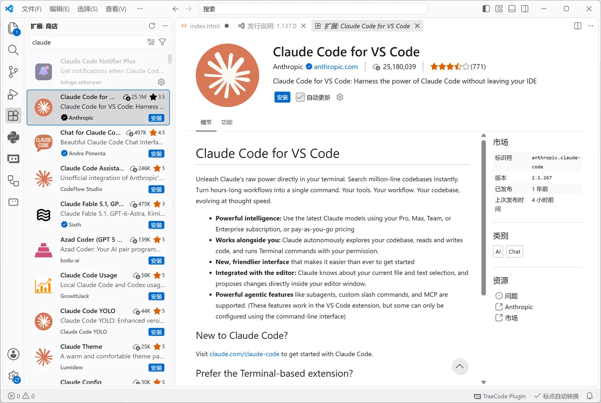Install Chat for Claude Code from the list
601x403 pixels.
tap(156, 154)
